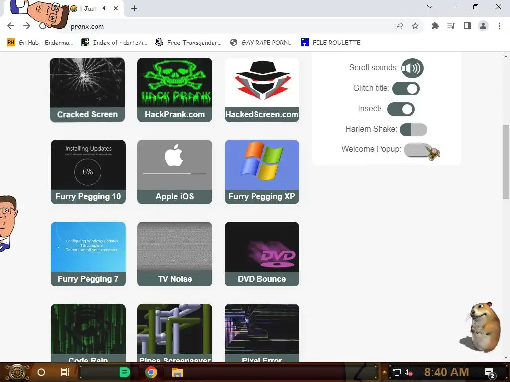This screenshot has width=510, height=382.
Task: Turn off the Glitch title switch
Action: pyautogui.click(x=406, y=89)
